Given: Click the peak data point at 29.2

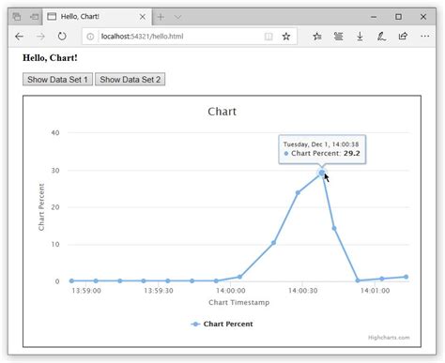Looking at the screenshot, I should coord(322,173).
